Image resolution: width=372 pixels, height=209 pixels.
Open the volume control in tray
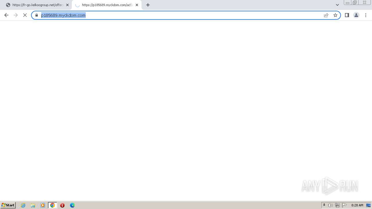[330, 205]
